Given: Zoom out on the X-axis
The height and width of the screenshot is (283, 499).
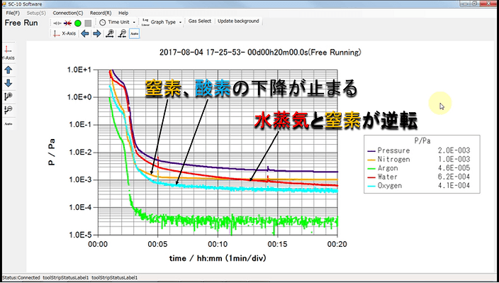Looking at the screenshot, I should click(x=122, y=33).
